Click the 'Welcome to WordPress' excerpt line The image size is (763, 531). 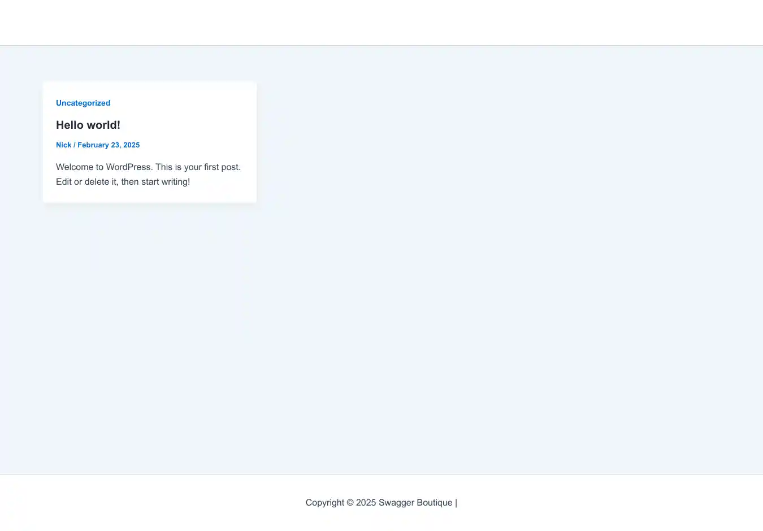pos(148,167)
